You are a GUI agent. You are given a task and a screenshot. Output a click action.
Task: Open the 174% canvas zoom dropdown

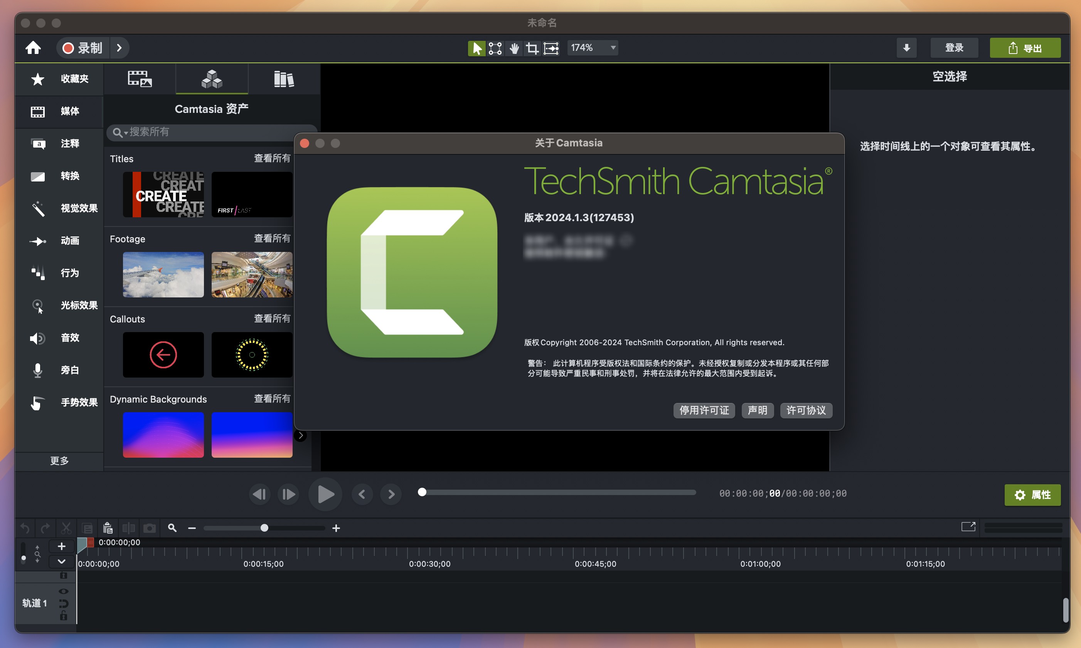(x=593, y=48)
